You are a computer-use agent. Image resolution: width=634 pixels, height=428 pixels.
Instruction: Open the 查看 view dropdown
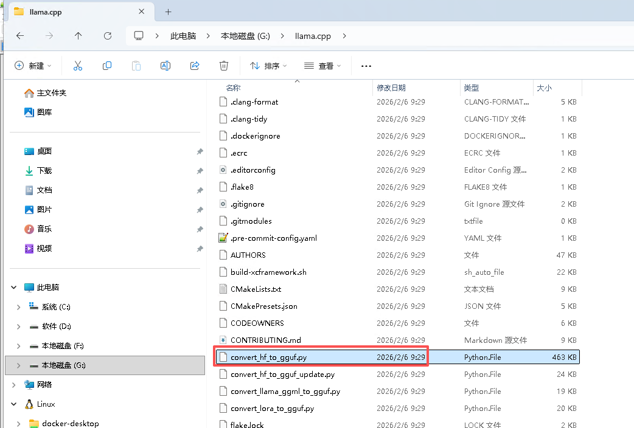pyautogui.click(x=322, y=66)
